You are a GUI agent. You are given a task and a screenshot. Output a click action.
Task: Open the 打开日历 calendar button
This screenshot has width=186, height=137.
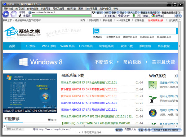(x=110, y=16)
